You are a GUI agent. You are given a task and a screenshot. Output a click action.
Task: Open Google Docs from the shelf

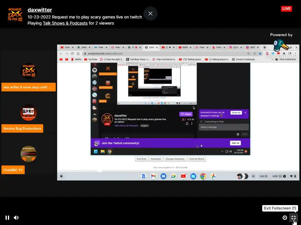[143, 176]
